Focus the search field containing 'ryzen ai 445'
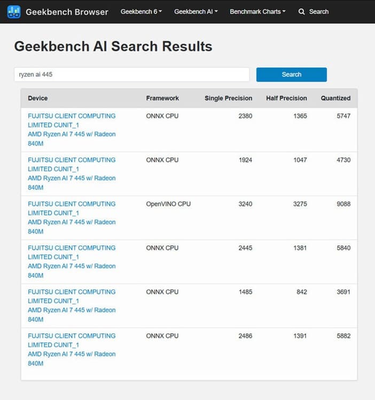Image resolution: width=375 pixels, height=400 pixels. tap(131, 75)
